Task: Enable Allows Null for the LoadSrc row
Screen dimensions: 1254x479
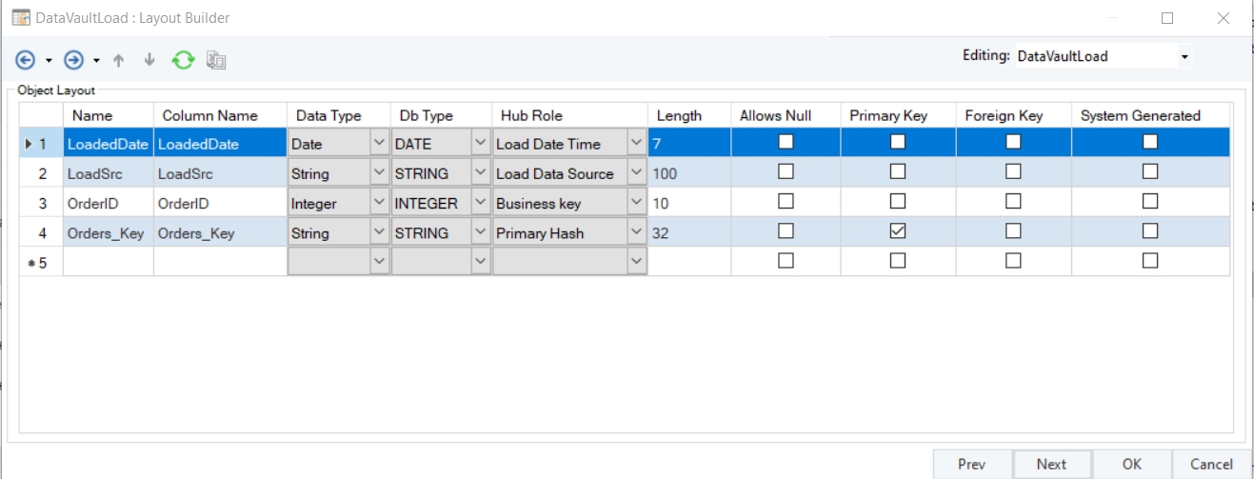Action: (x=786, y=172)
